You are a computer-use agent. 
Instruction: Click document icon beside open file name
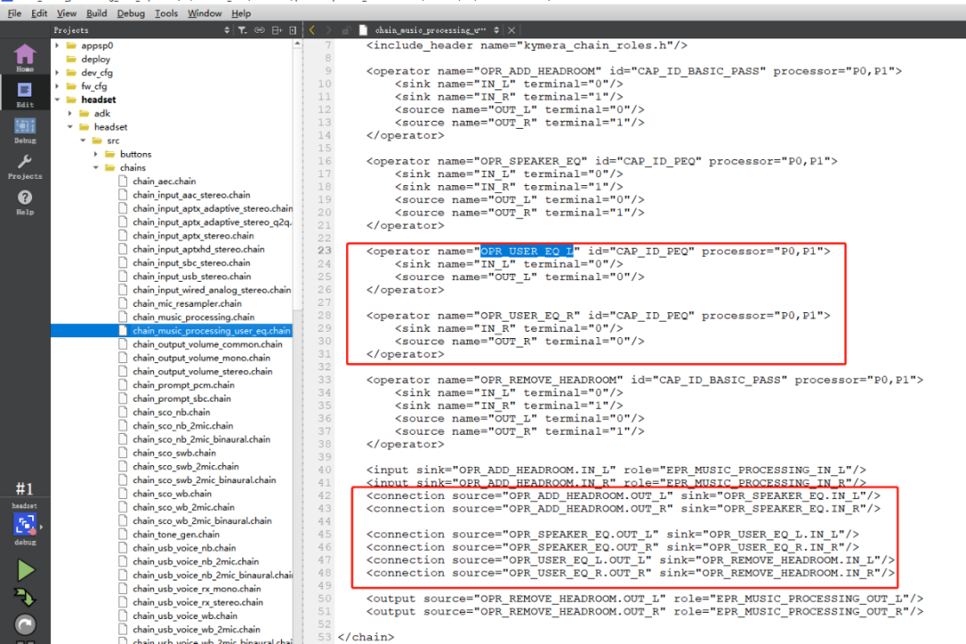(x=363, y=30)
